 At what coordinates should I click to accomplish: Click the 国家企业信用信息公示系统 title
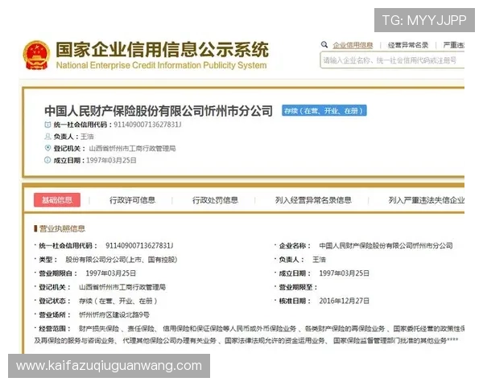162,50
